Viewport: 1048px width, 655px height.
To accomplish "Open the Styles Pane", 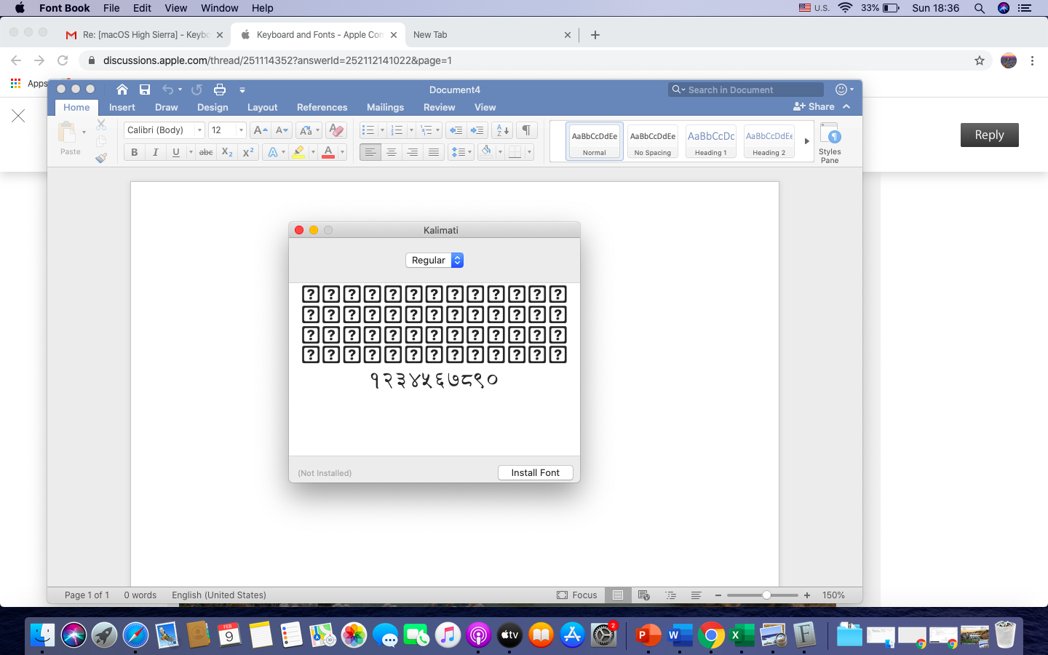I will (830, 143).
